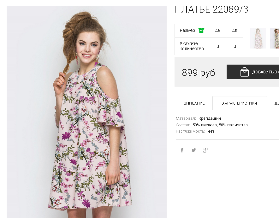
Task: Switch to the Описание tab
Action: (x=194, y=103)
